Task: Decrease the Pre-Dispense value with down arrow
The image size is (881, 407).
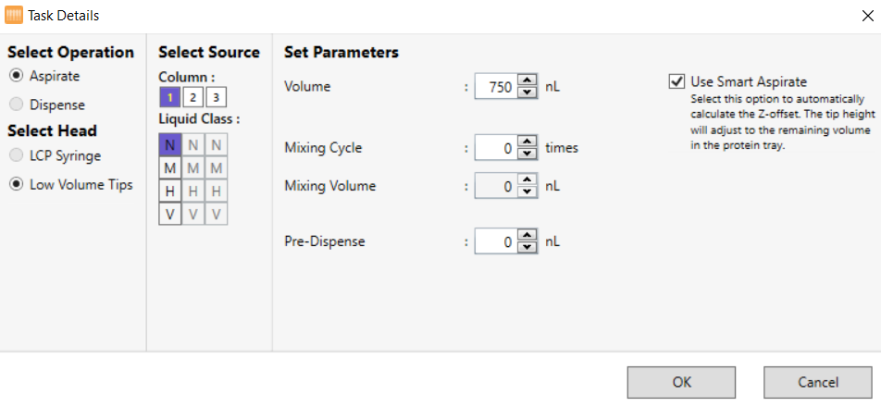Action: 527,247
